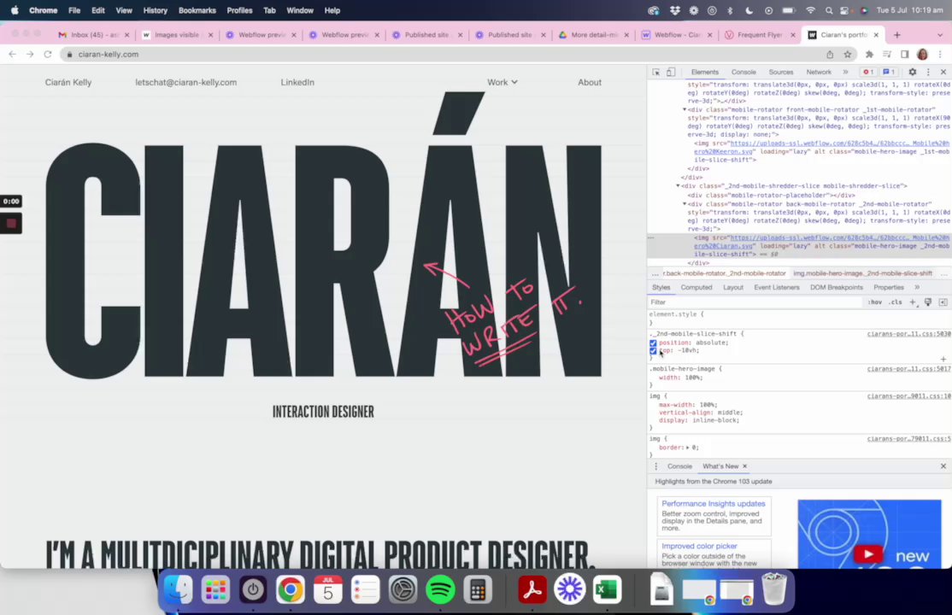Open the Properties tab
952x615 pixels.
[888, 287]
